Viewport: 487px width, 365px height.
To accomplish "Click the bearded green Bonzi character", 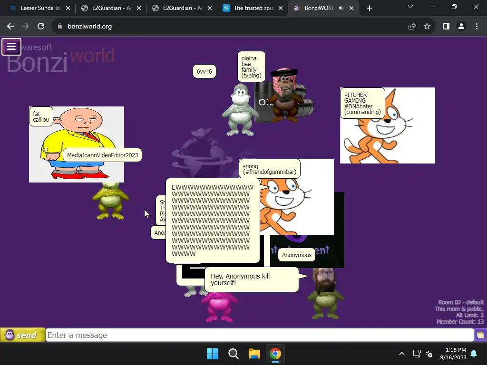I will (325, 294).
